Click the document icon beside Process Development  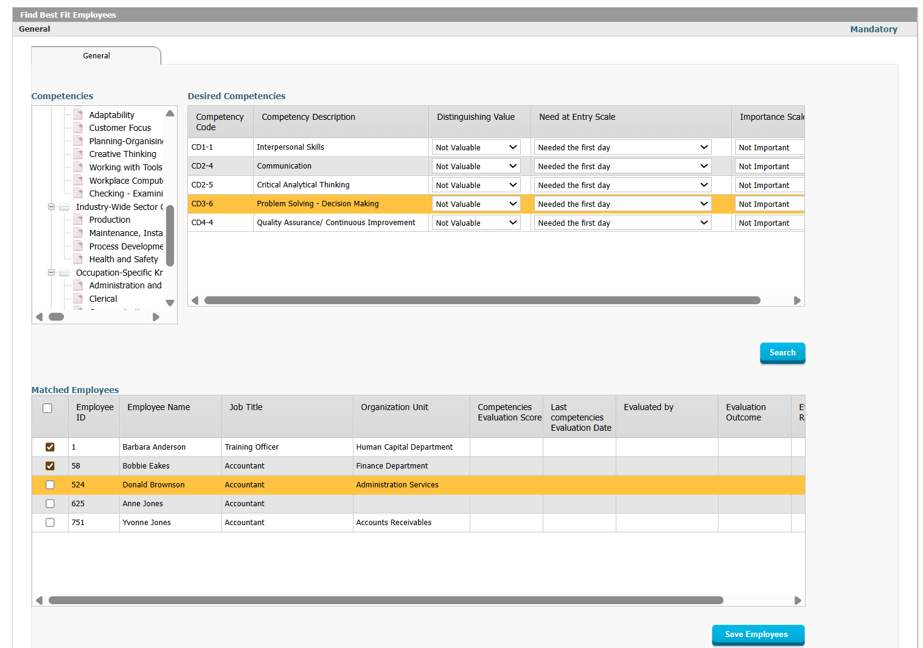point(78,246)
